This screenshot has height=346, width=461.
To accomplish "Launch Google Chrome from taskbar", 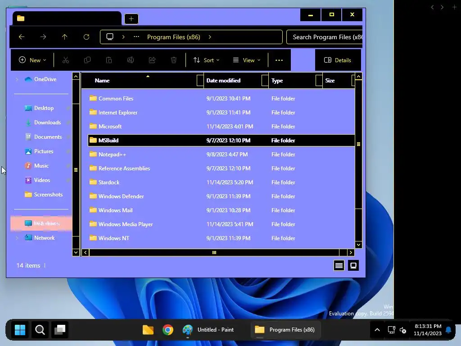I will pyautogui.click(x=168, y=330).
